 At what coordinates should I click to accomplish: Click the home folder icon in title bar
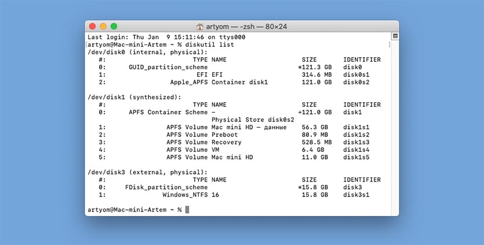pos(200,27)
